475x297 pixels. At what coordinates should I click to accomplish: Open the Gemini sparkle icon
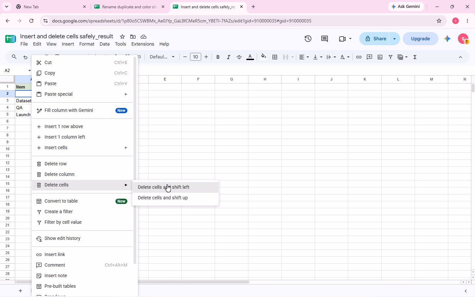[447, 39]
